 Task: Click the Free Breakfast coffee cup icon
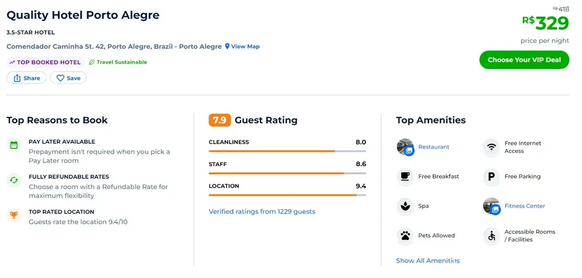(405, 176)
